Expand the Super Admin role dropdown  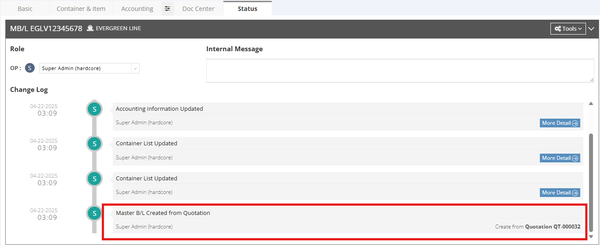coord(135,68)
